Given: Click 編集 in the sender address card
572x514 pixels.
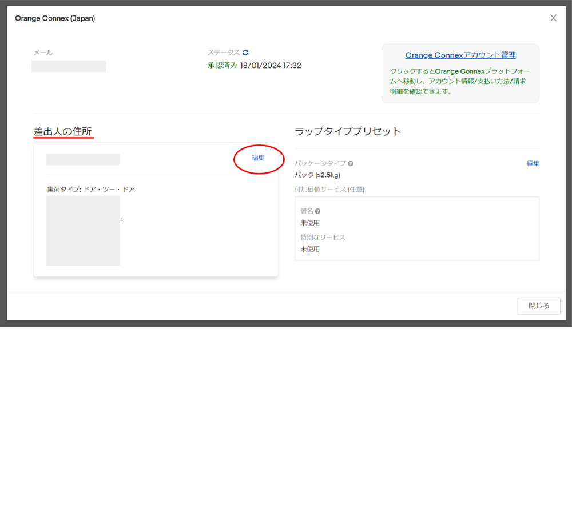Looking at the screenshot, I should point(259,158).
